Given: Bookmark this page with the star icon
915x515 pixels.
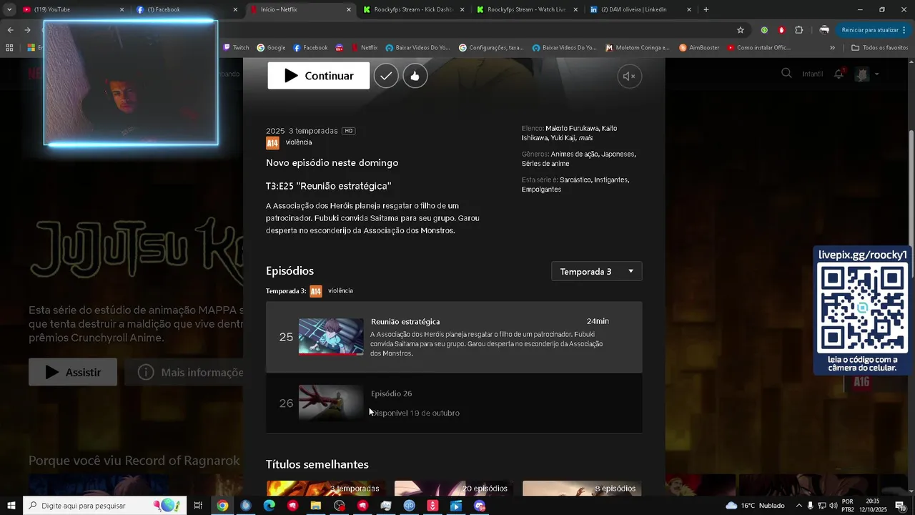Looking at the screenshot, I should (x=741, y=30).
